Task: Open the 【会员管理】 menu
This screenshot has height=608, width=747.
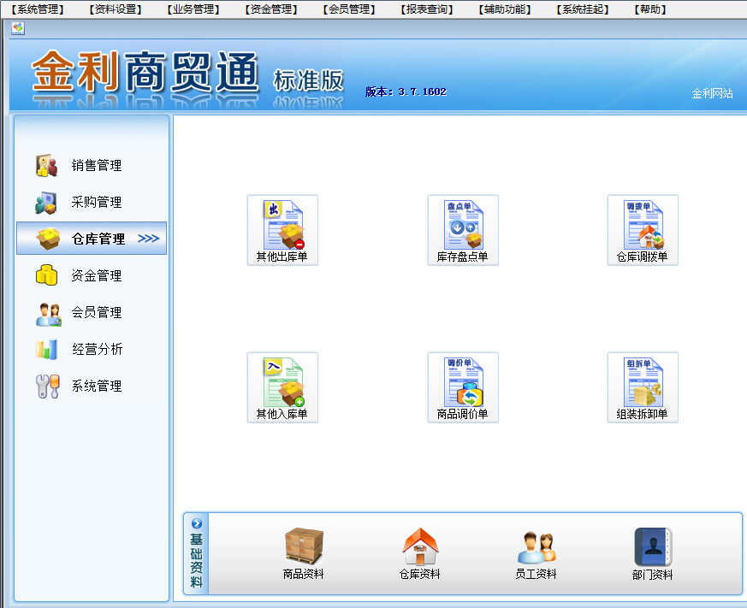Action: coord(349,9)
